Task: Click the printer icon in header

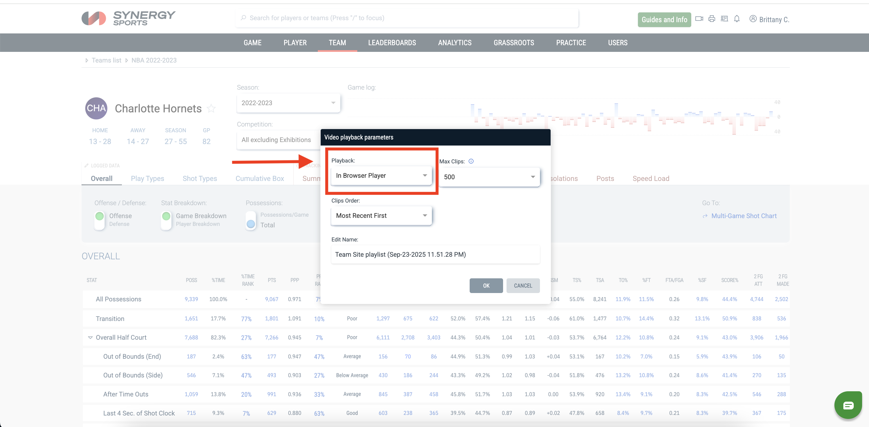Action: pyautogui.click(x=712, y=19)
